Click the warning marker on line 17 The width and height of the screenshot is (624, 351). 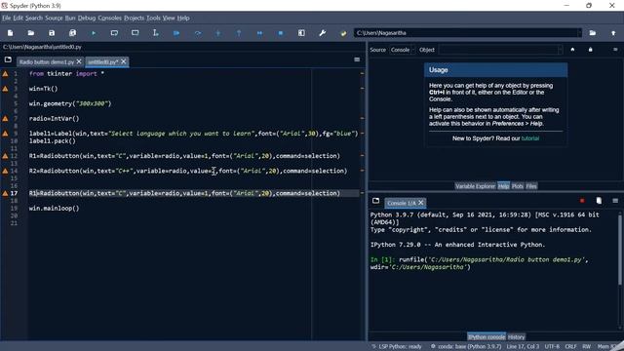tap(5, 193)
